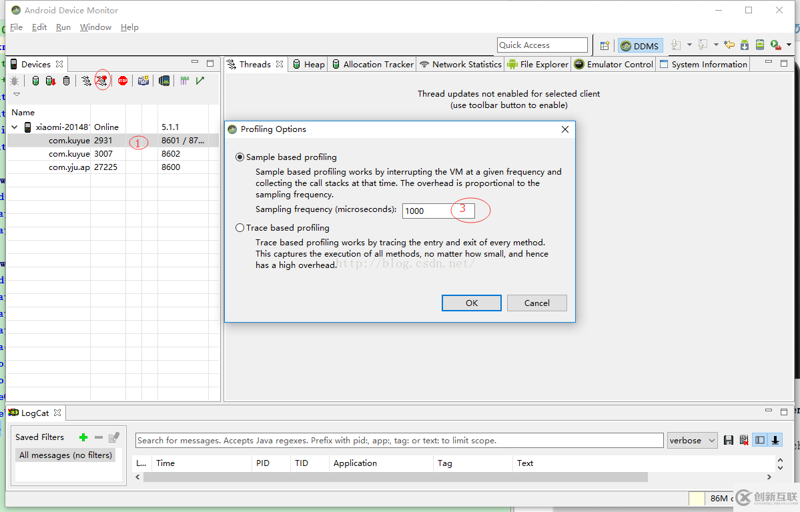Viewport: 800px width, 512px height.
Task: Open dropdown arrow of previous annotation button
Action: 716,45
